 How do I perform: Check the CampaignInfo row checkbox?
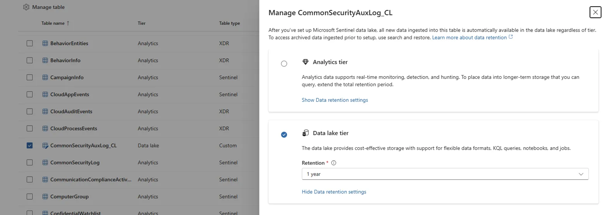30,77
